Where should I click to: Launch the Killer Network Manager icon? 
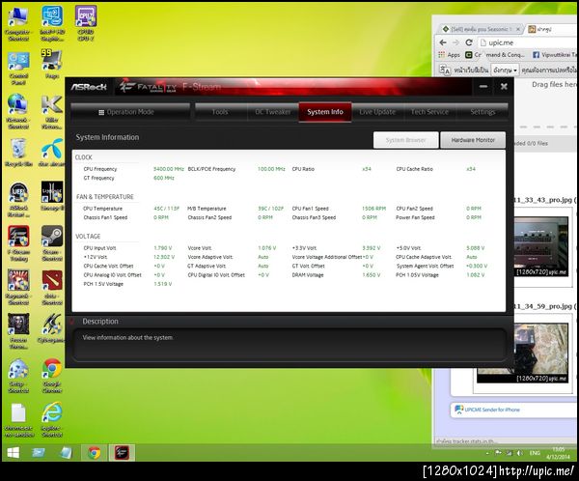click(x=52, y=112)
